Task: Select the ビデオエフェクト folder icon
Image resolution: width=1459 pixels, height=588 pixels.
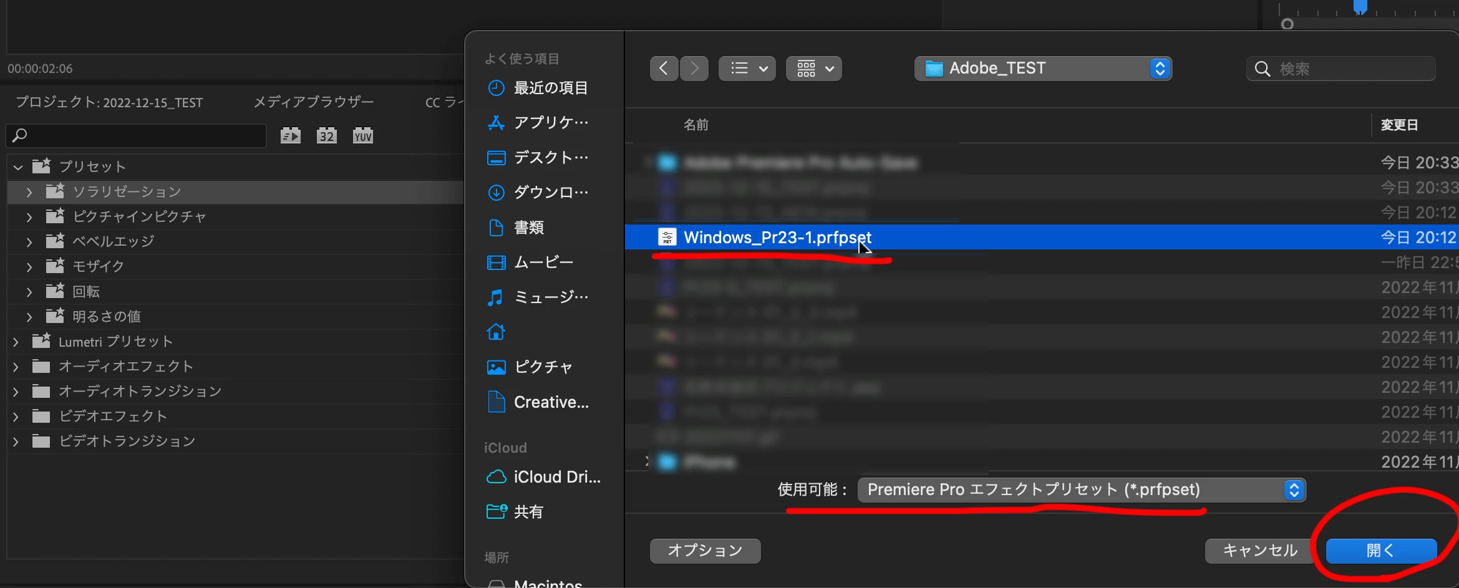Action: [x=41, y=416]
